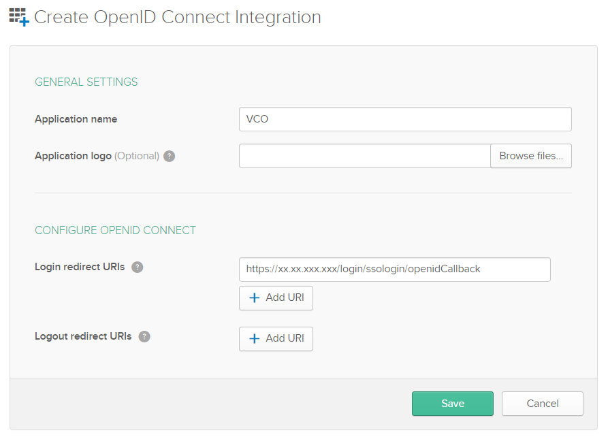This screenshot has width=608, height=439.
Task: Cancel creating the integration
Action: coord(542,404)
